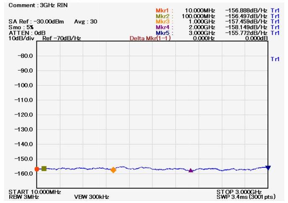Select the olive square Marker 2 on trace
Screen dimensions: 288x203
[44, 169]
